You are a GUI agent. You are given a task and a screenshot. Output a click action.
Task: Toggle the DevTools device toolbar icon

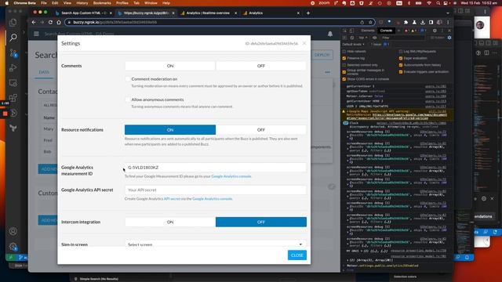[351, 31]
